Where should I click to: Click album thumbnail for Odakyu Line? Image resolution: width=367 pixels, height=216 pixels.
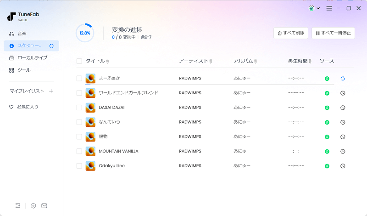coord(90,166)
